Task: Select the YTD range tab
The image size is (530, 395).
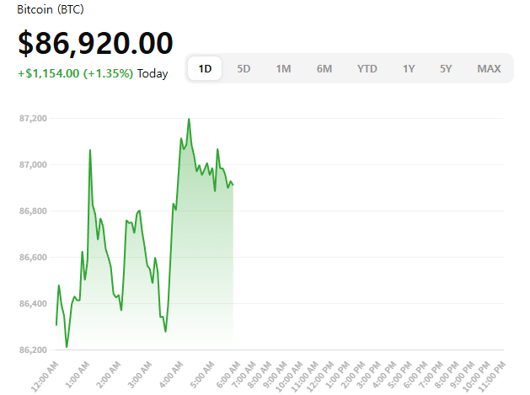Action: [x=367, y=68]
